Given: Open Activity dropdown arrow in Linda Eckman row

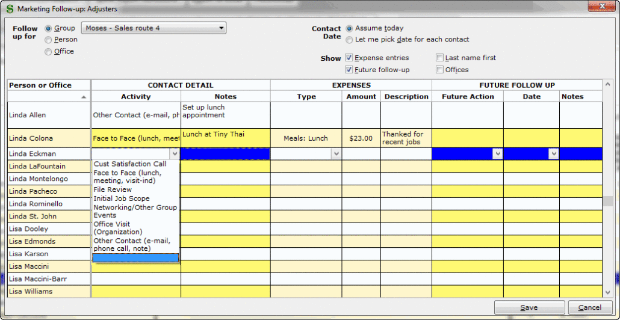Looking at the screenshot, I should coord(175,153).
